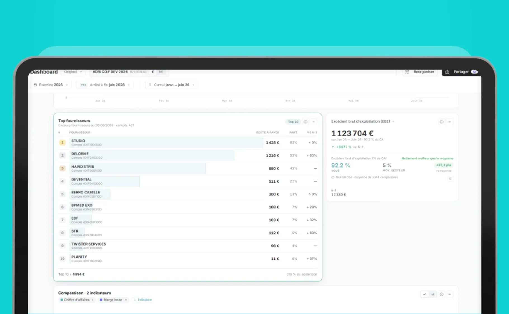This screenshot has width=509, height=314.
Task: Switch comparison to line chart view
Action: 425,294
